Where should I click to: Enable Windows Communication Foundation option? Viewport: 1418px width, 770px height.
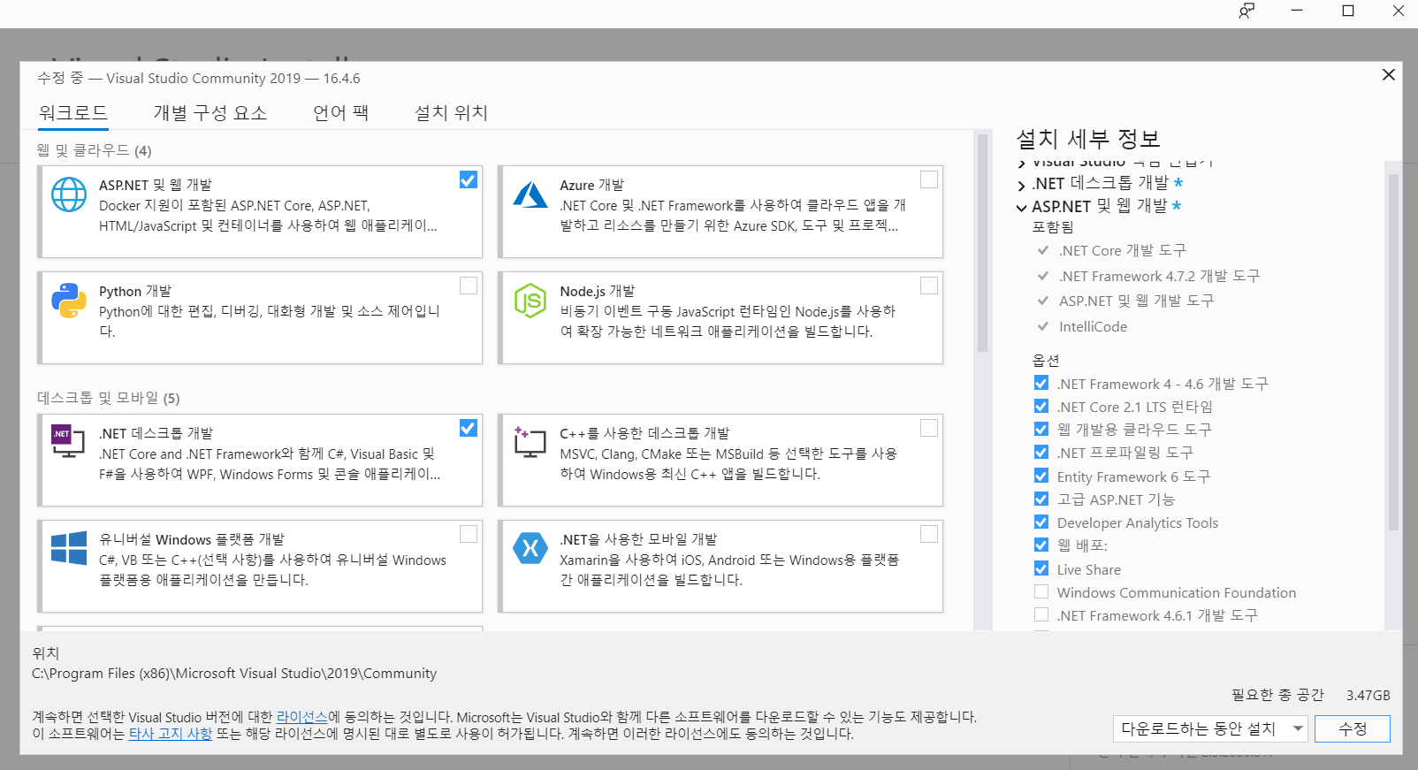(x=1041, y=591)
